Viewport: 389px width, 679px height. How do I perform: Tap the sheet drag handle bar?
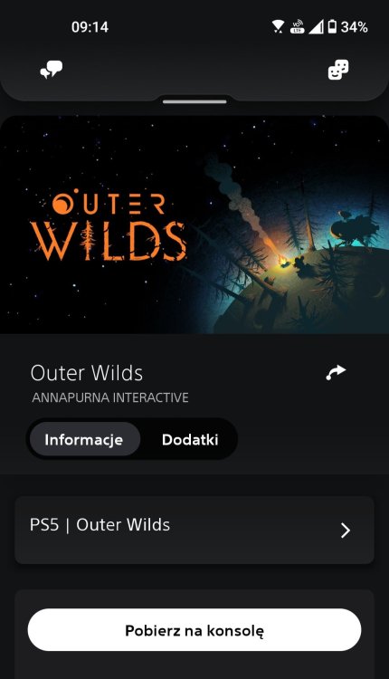(x=194, y=101)
